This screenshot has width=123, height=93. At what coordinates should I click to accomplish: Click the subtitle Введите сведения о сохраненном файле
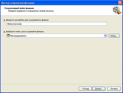click(x=31, y=11)
